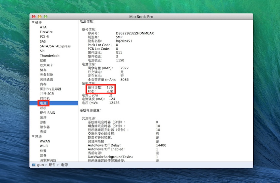Click the 交流电源 subsection label
Viewport: 280px width, 183px height.
tap(89, 118)
